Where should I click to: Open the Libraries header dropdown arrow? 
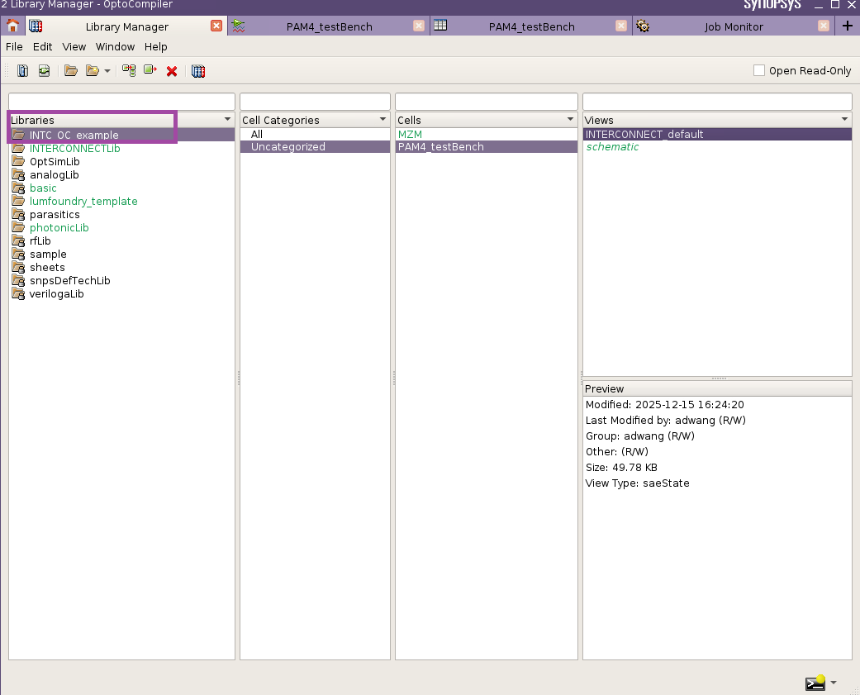228,119
